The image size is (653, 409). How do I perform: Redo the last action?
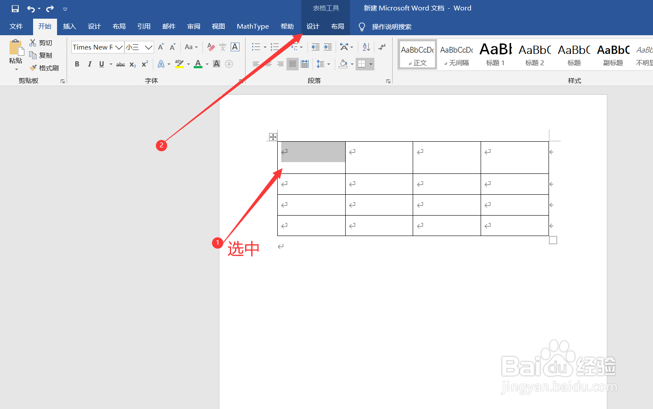[x=50, y=9]
